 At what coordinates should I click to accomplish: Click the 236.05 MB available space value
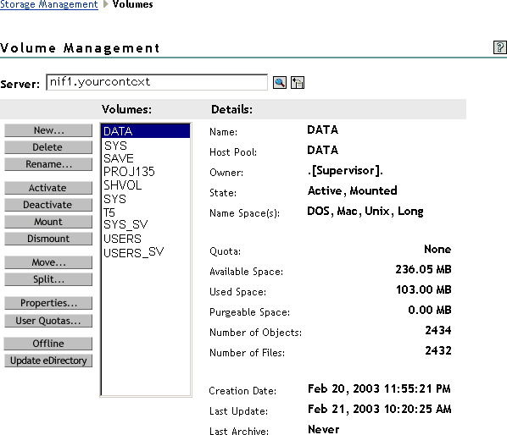423,269
